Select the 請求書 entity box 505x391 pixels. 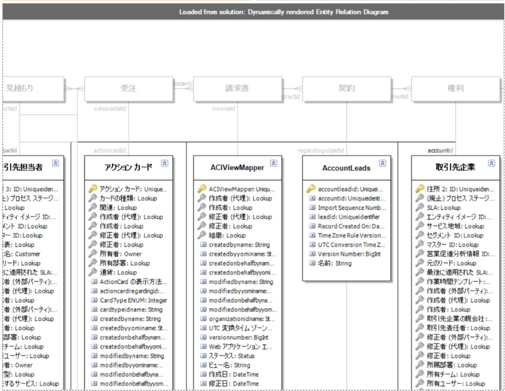[237, 88]
